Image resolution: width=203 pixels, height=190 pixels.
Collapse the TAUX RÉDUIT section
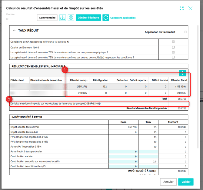click(14, 31)
